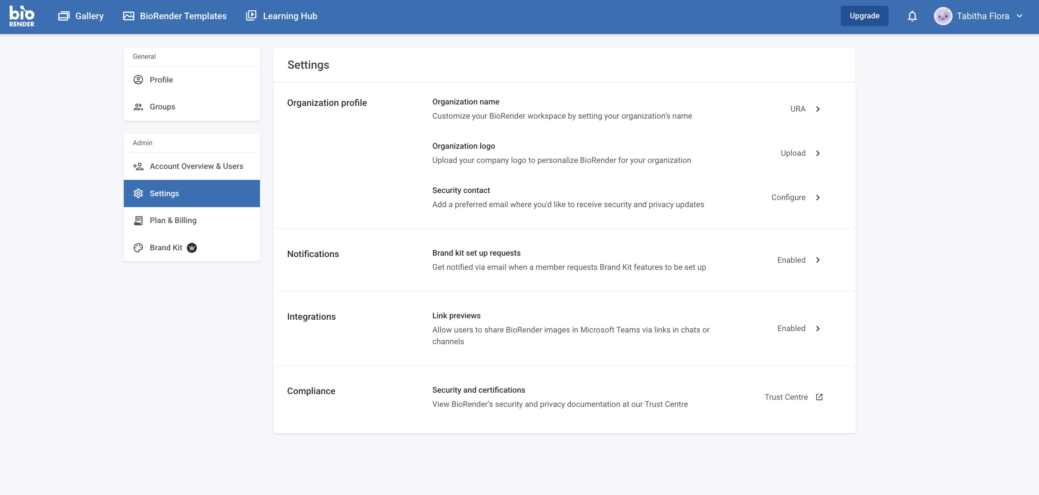Click the Profile person icon

click(x=138, y=80)
